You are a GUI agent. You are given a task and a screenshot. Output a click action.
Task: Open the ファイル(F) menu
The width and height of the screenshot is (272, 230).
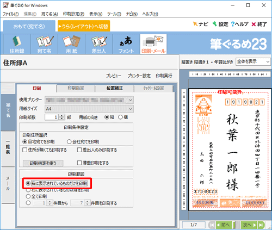click(x=10, y=14)
